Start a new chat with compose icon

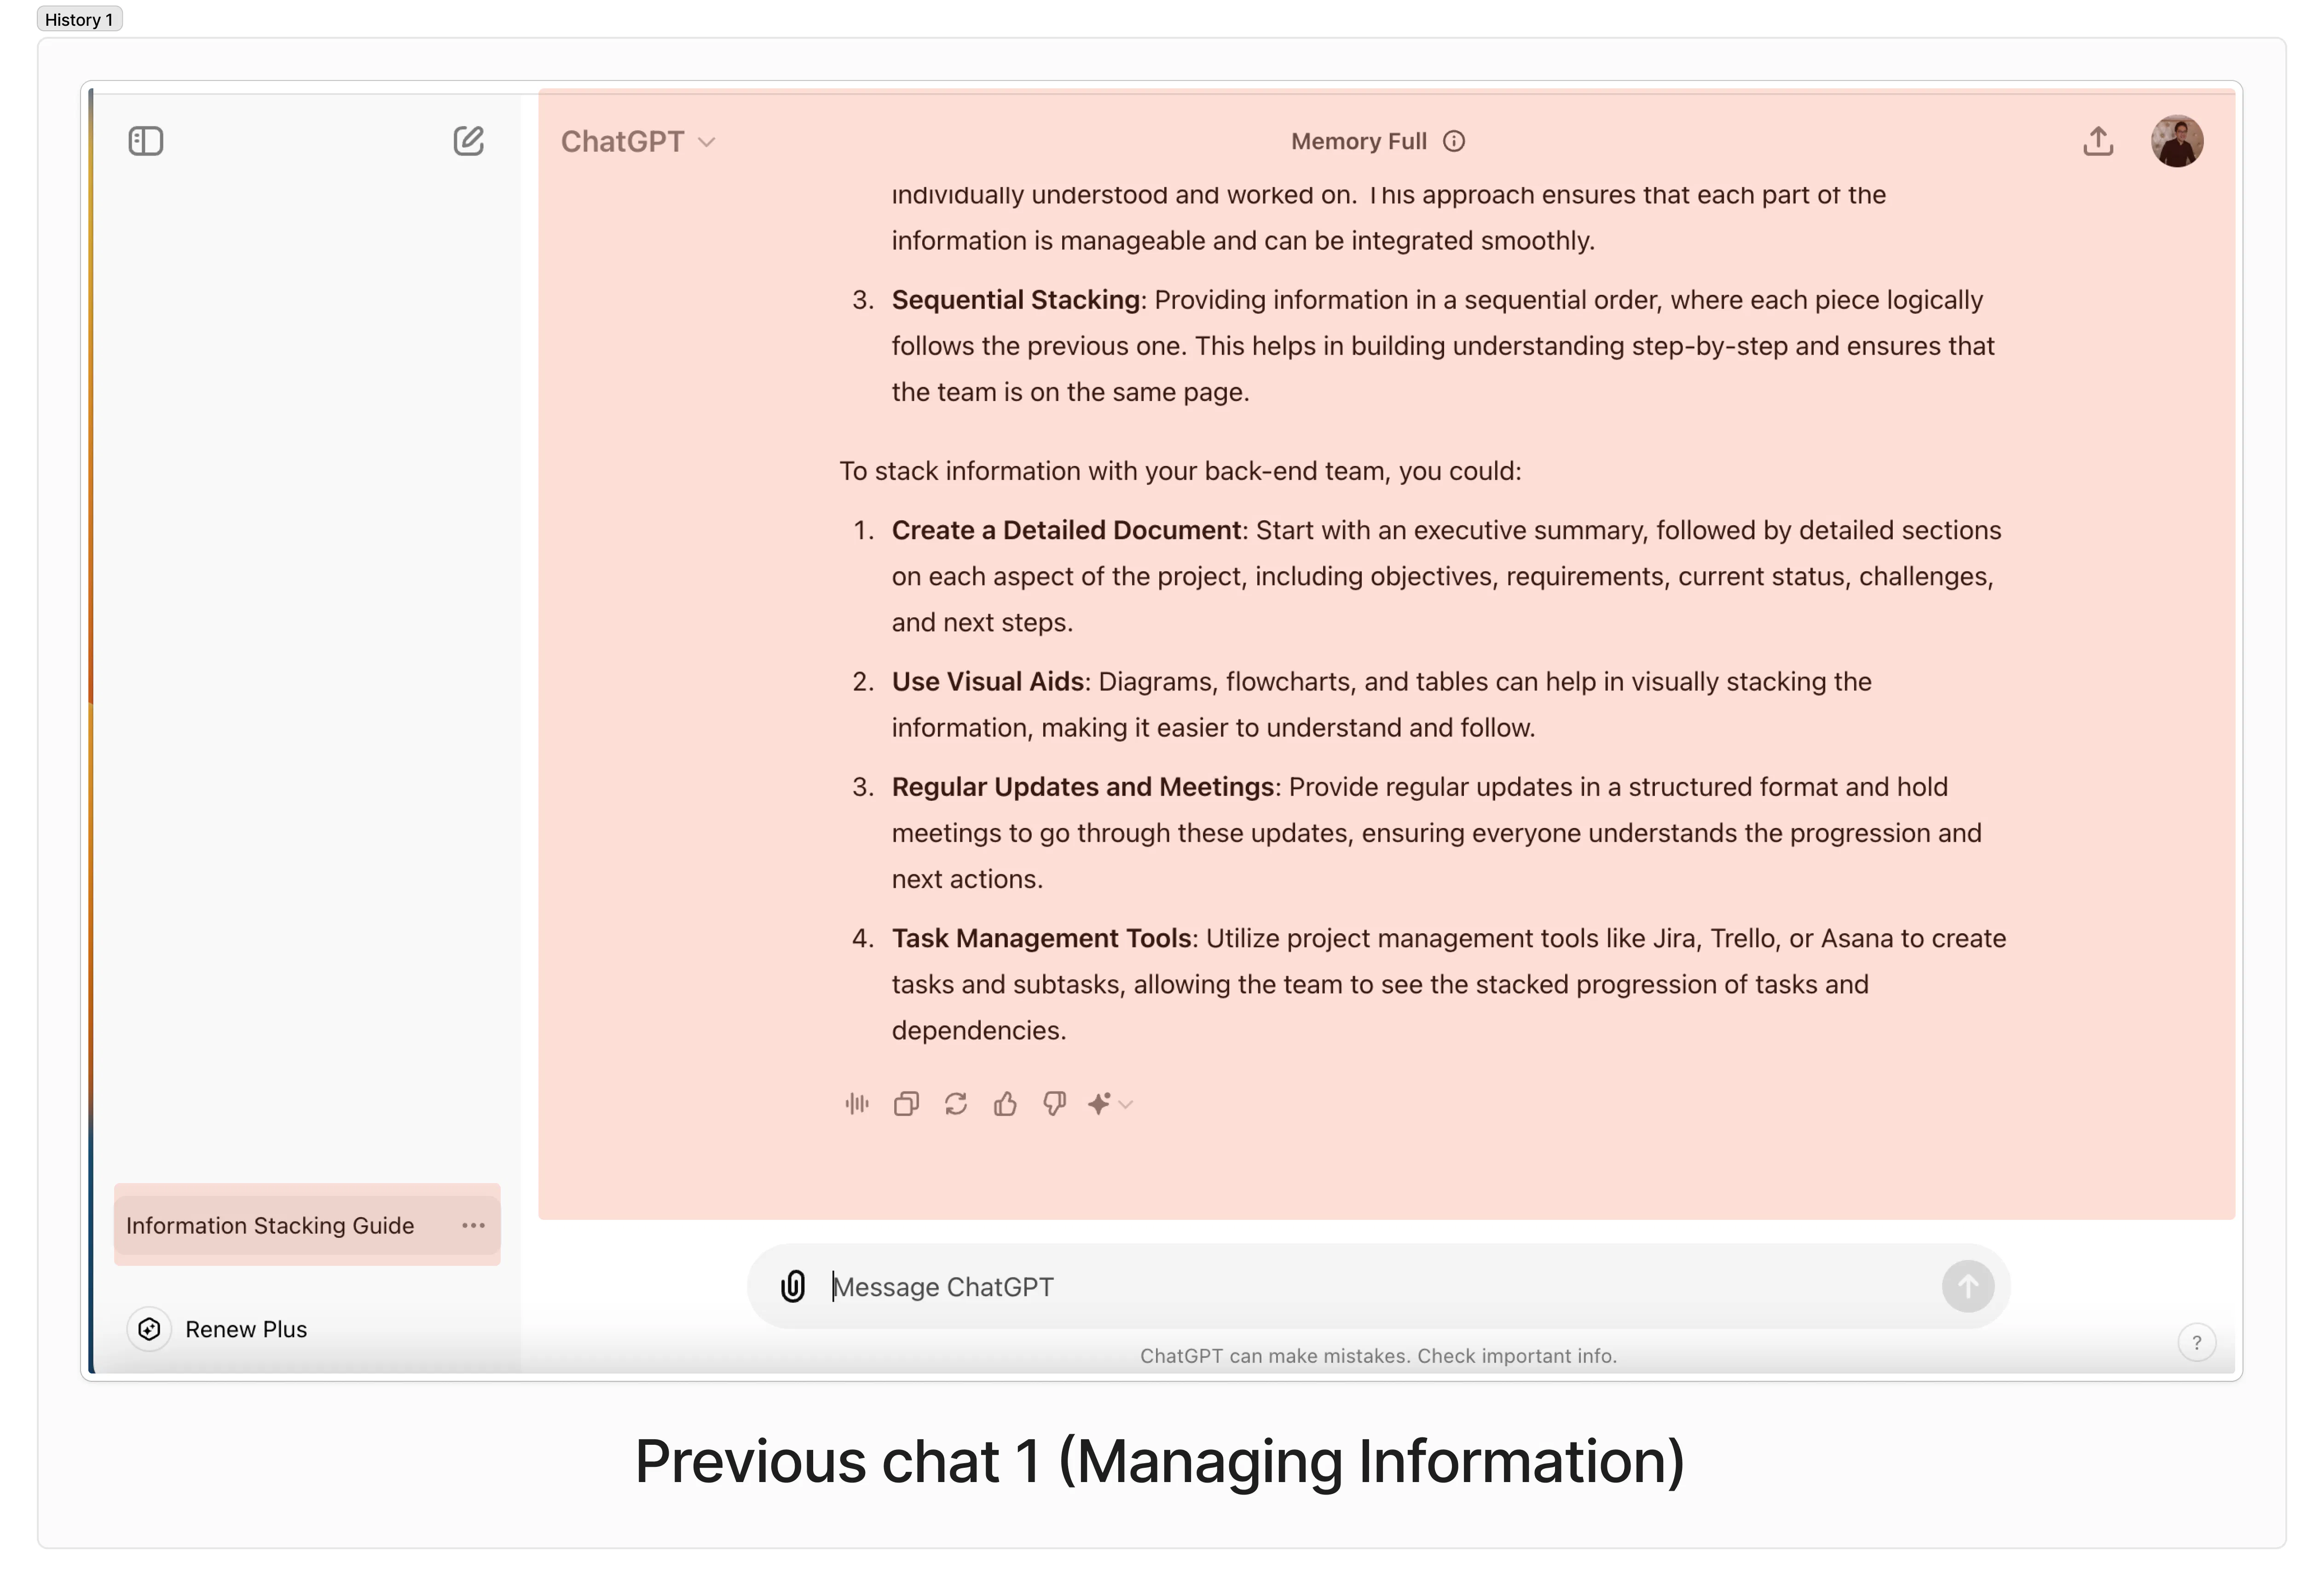pos(468,141)
